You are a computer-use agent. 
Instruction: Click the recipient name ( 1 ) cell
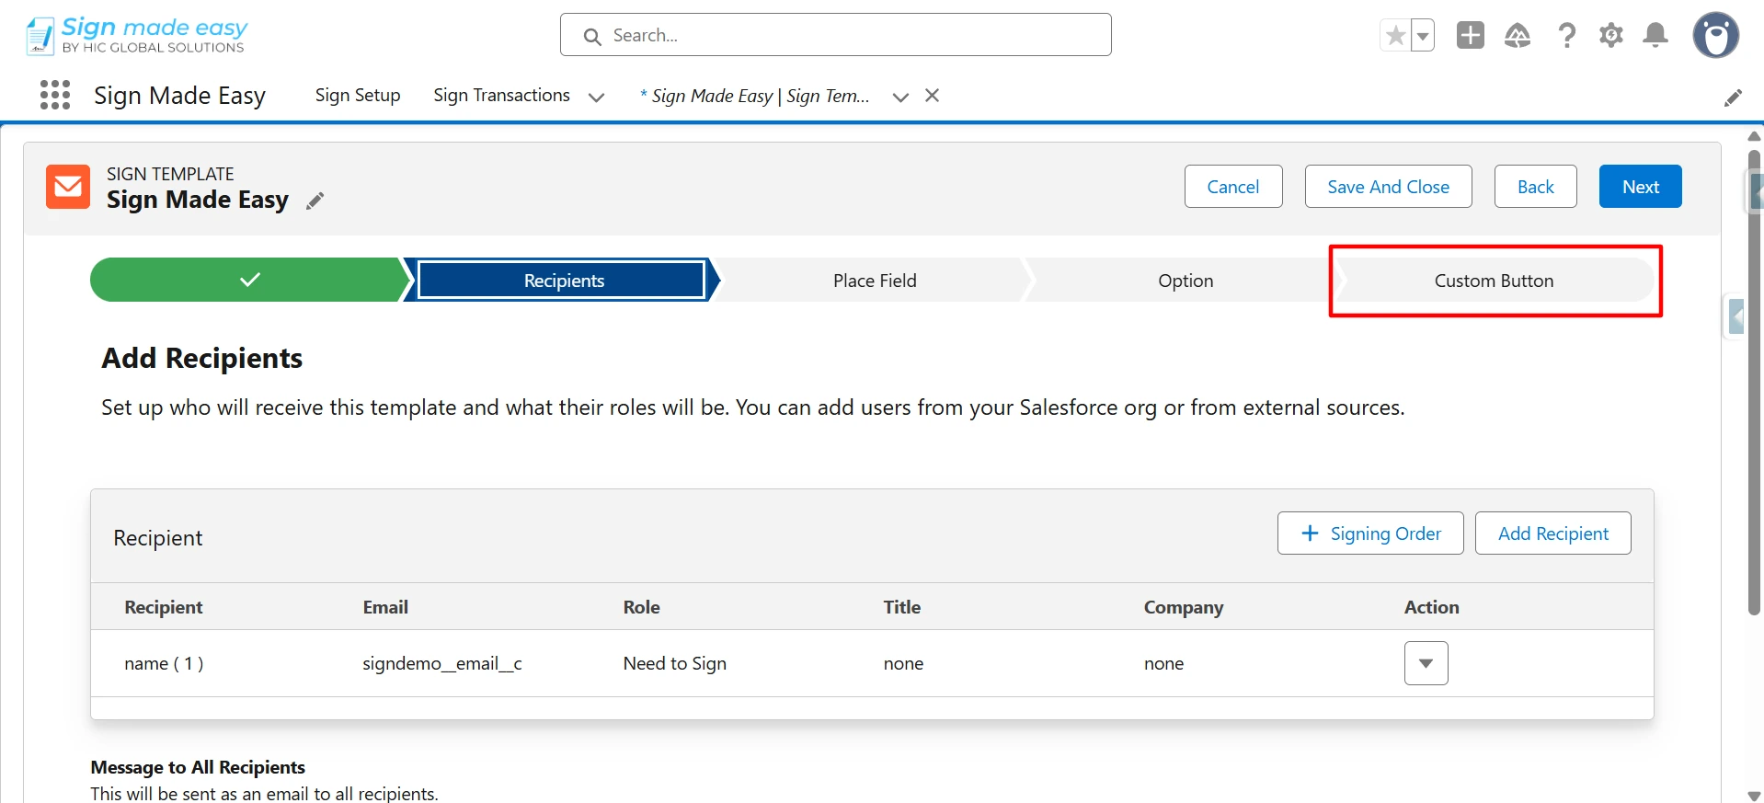[164, 663]
